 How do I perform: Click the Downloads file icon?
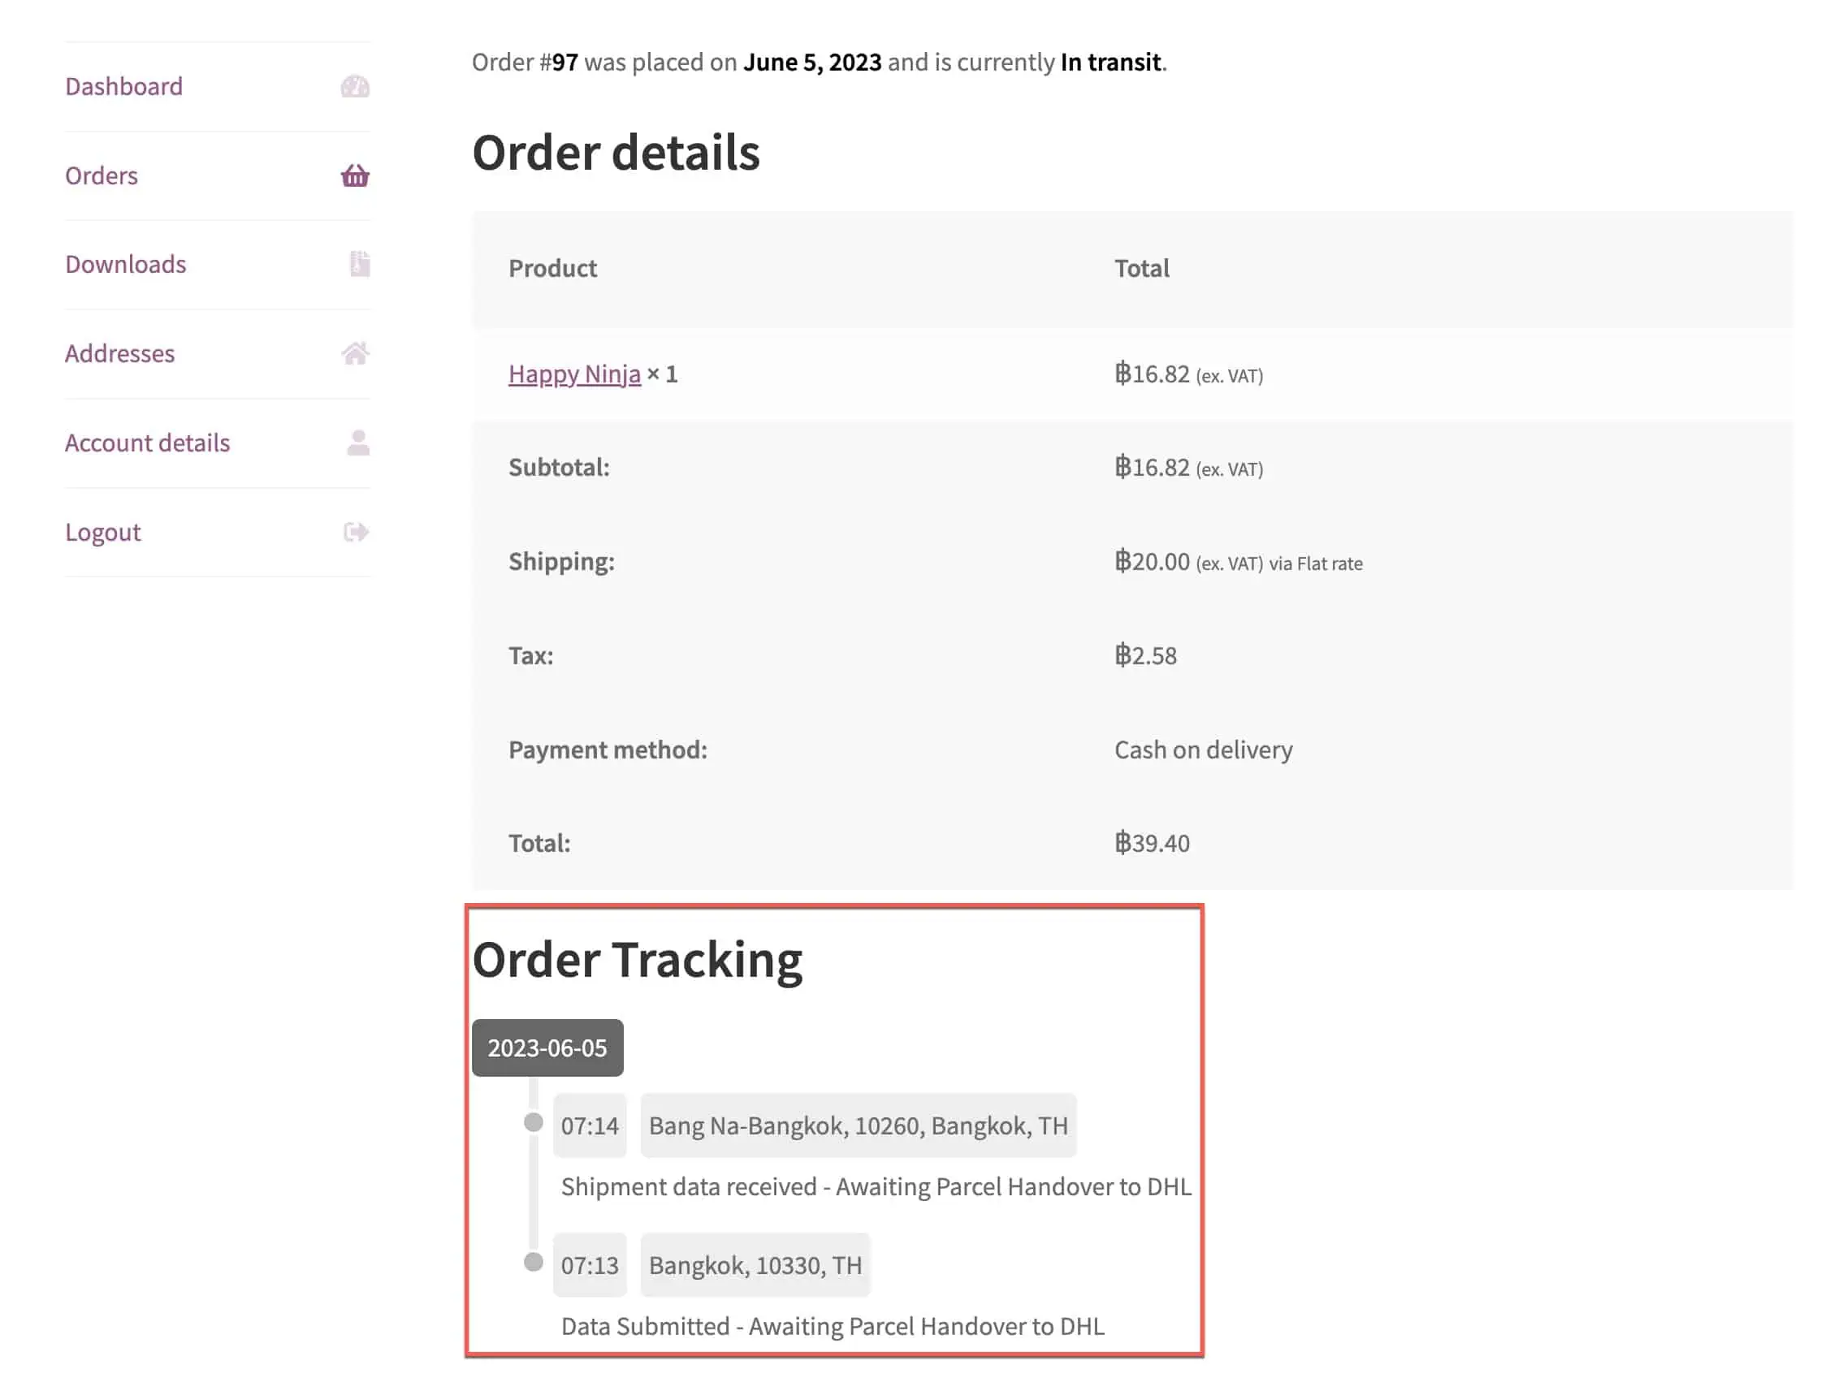coord(360,265)
